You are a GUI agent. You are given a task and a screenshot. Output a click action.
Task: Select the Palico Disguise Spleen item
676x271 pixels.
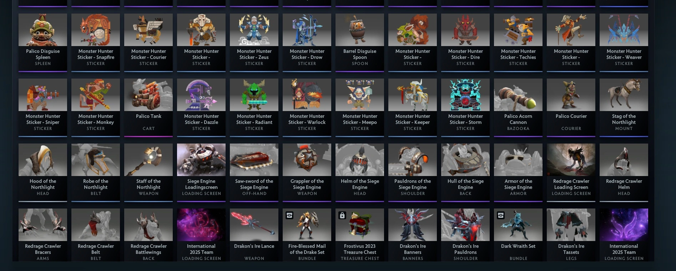(43, 42)
